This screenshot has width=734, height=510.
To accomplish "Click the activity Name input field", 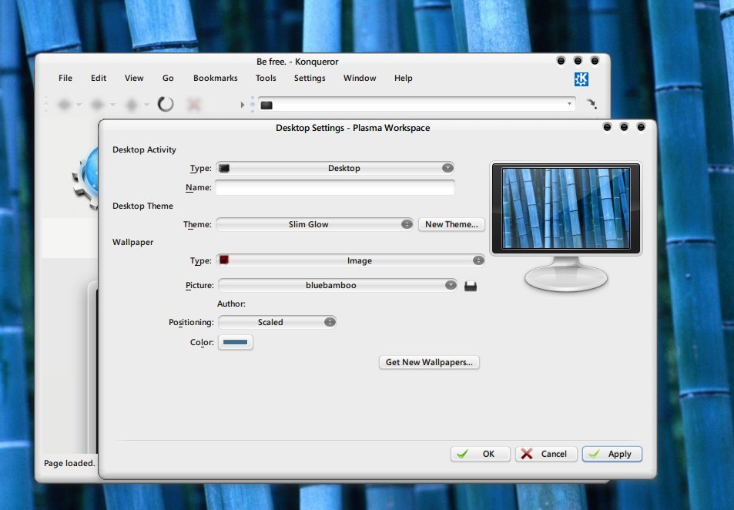I will (x=335, y=187).
